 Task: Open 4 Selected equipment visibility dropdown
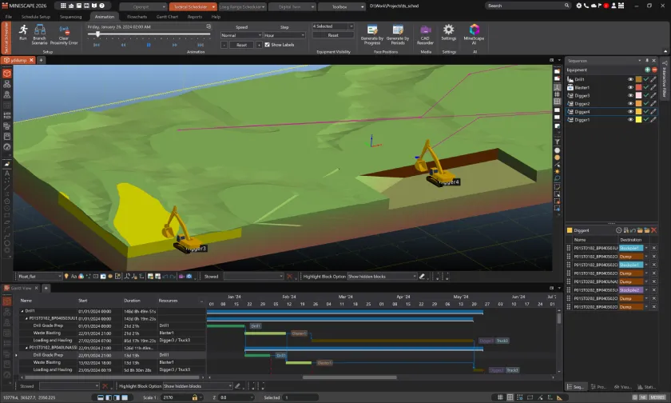[x=333, y=26]
